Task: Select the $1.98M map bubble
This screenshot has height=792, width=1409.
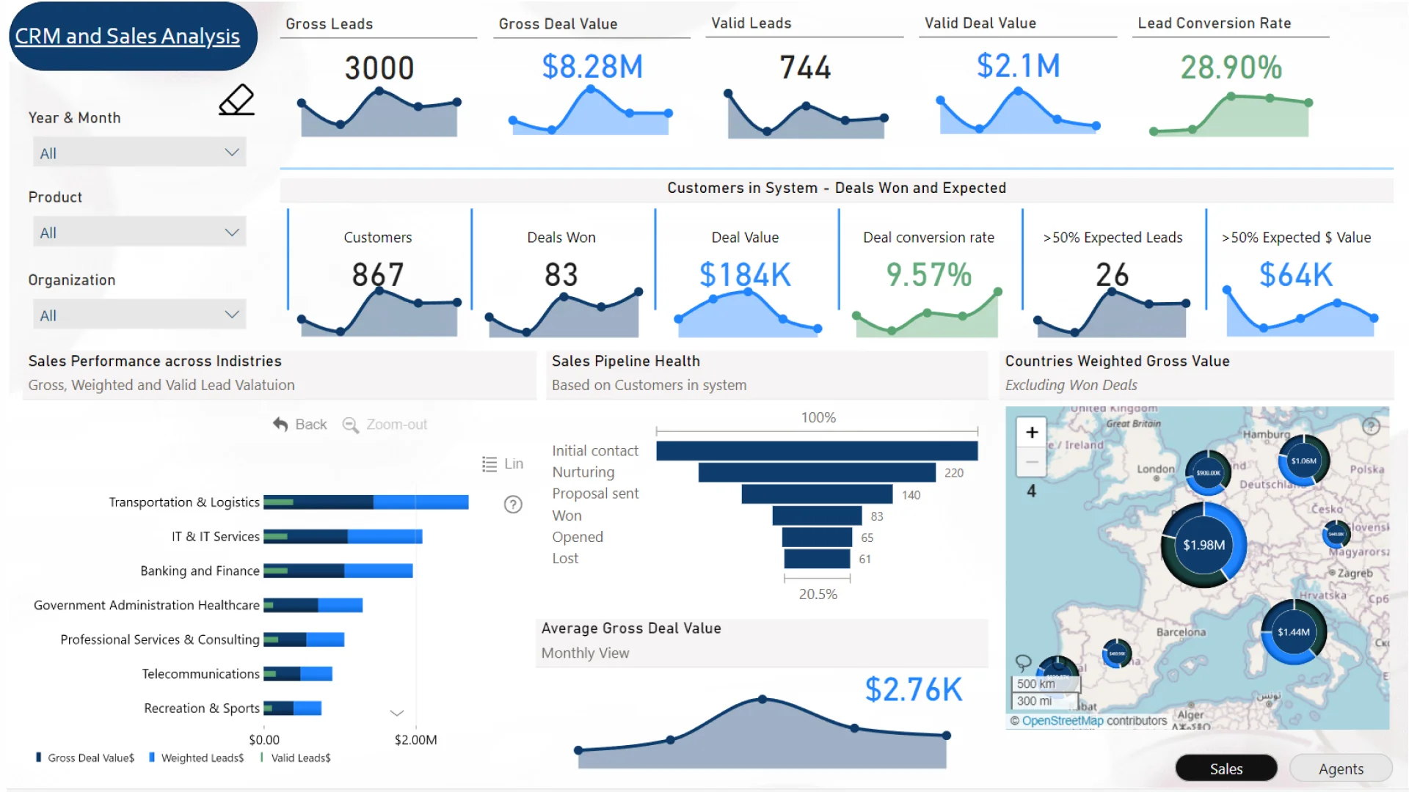Action: click(x=1204, y=545)
